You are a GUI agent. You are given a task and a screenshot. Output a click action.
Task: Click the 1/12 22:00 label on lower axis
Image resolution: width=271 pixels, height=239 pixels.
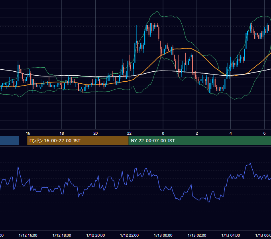coord(129,235)
